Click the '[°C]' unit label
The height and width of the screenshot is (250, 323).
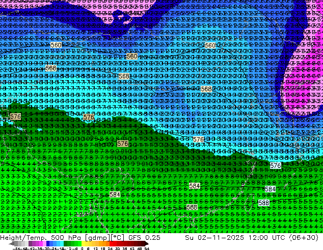(118, 237)
